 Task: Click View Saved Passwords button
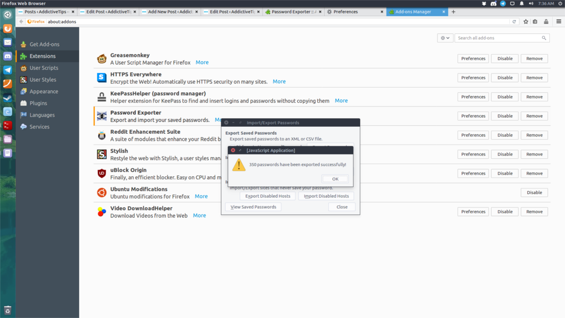(253, 207)
